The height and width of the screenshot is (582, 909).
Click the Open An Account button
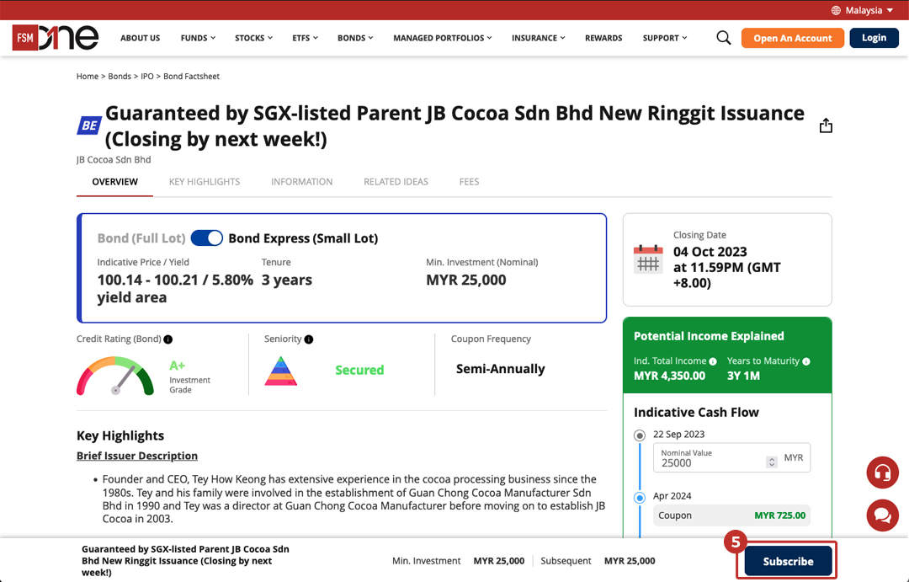[792, 38]
